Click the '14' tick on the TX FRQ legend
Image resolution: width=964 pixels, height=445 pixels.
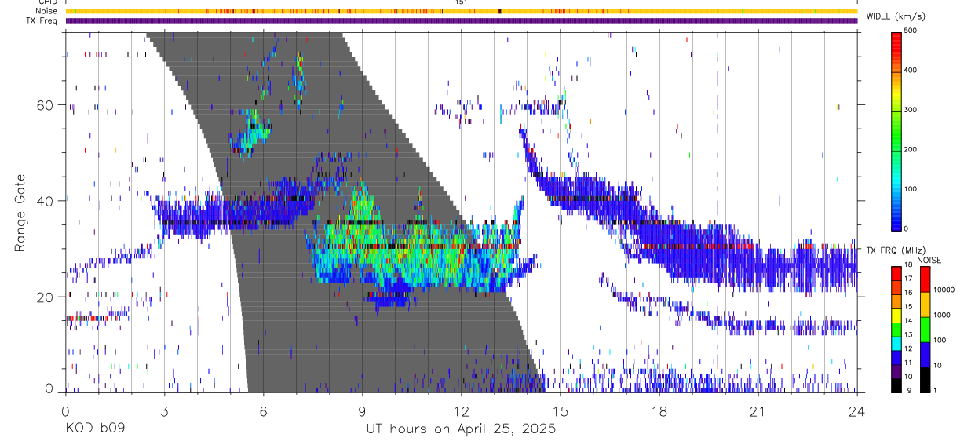(909, 321)
